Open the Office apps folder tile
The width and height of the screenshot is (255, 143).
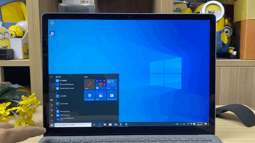coord(101,84)
